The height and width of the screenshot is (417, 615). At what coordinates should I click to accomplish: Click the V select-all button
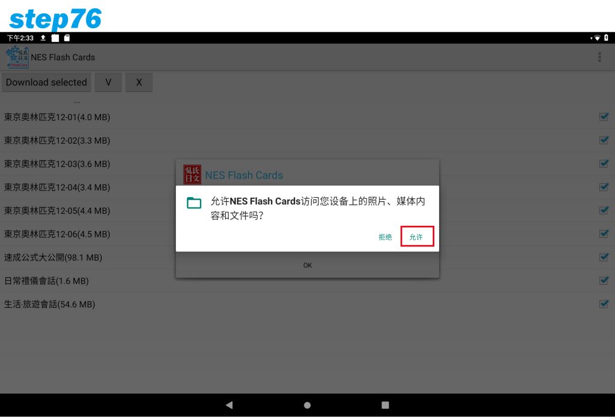click(108, 82)
